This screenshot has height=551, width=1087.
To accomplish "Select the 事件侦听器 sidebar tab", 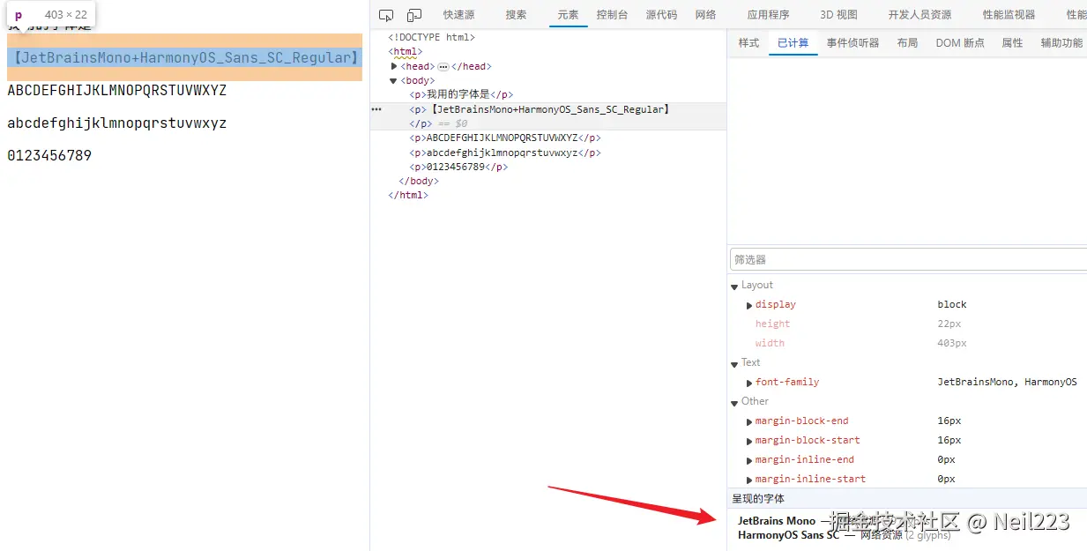I will click(852, 43).
